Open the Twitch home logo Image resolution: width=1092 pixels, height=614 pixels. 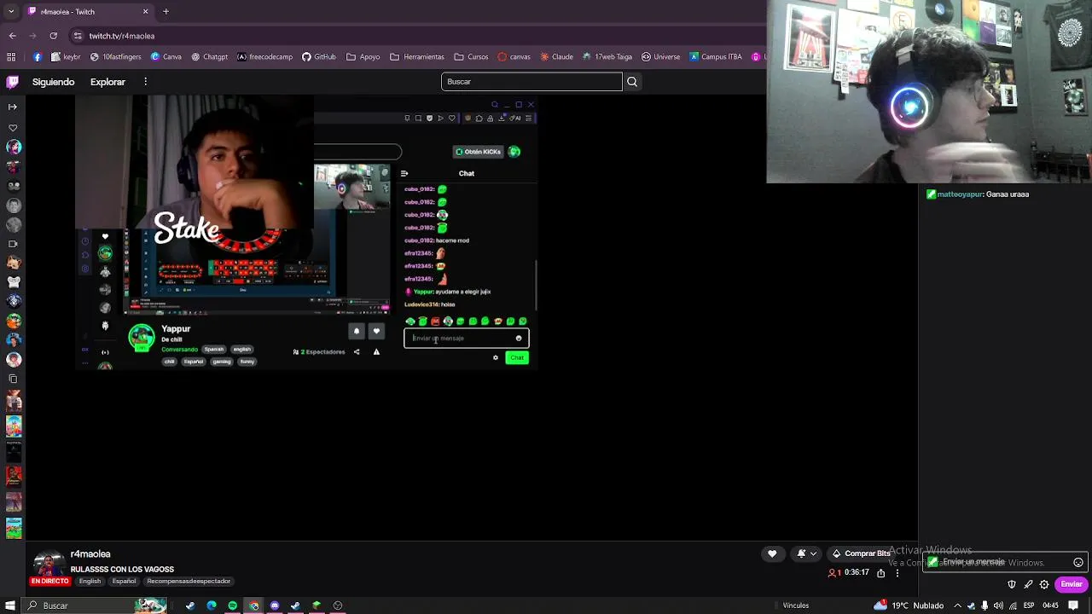coord(12,82)
